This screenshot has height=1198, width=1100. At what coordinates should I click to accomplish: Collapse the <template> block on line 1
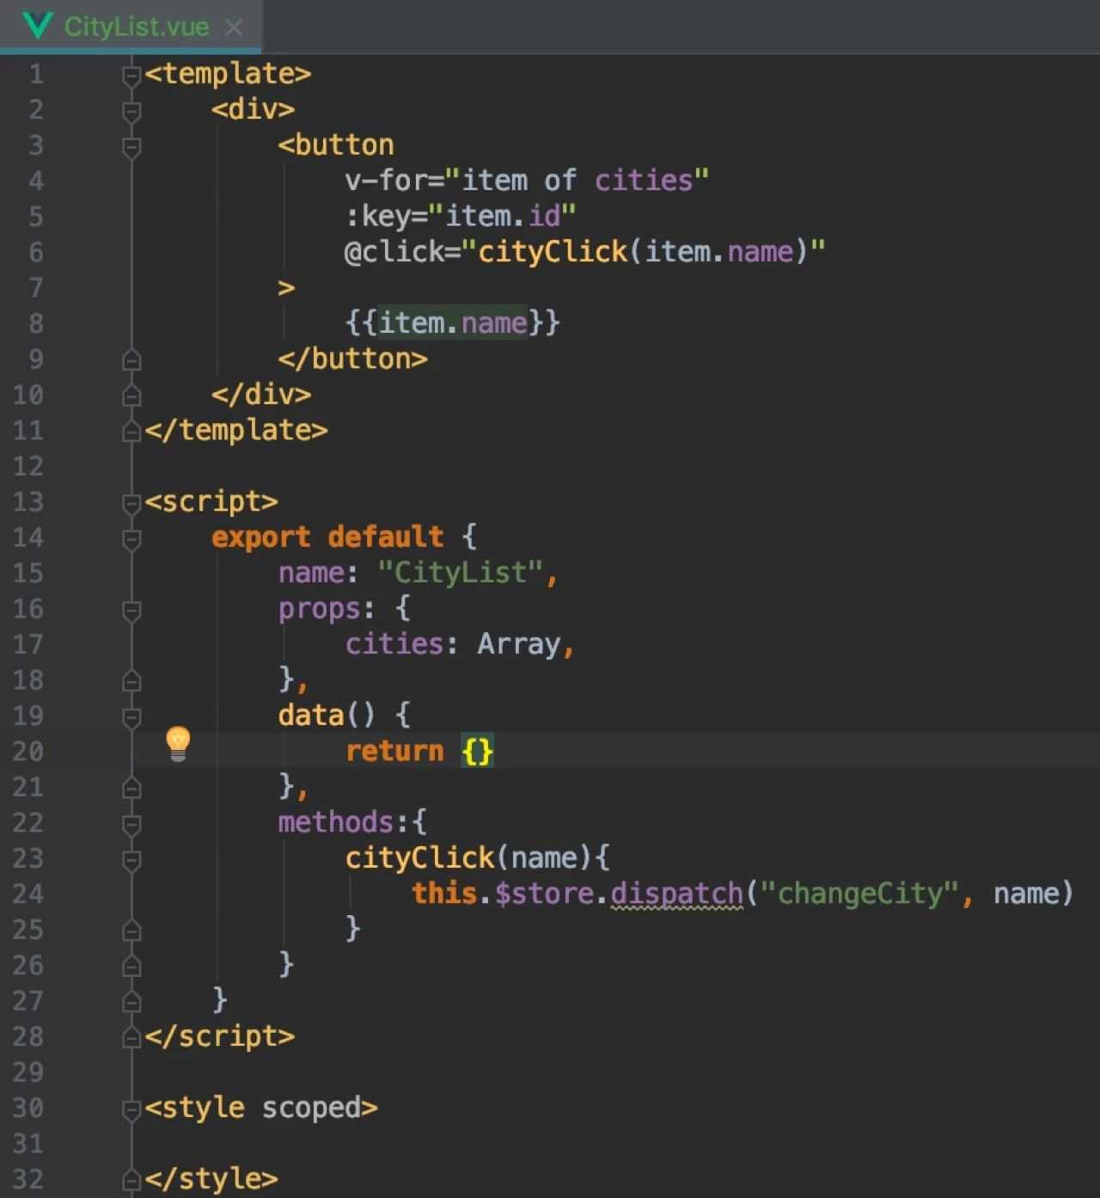(131, 76)
